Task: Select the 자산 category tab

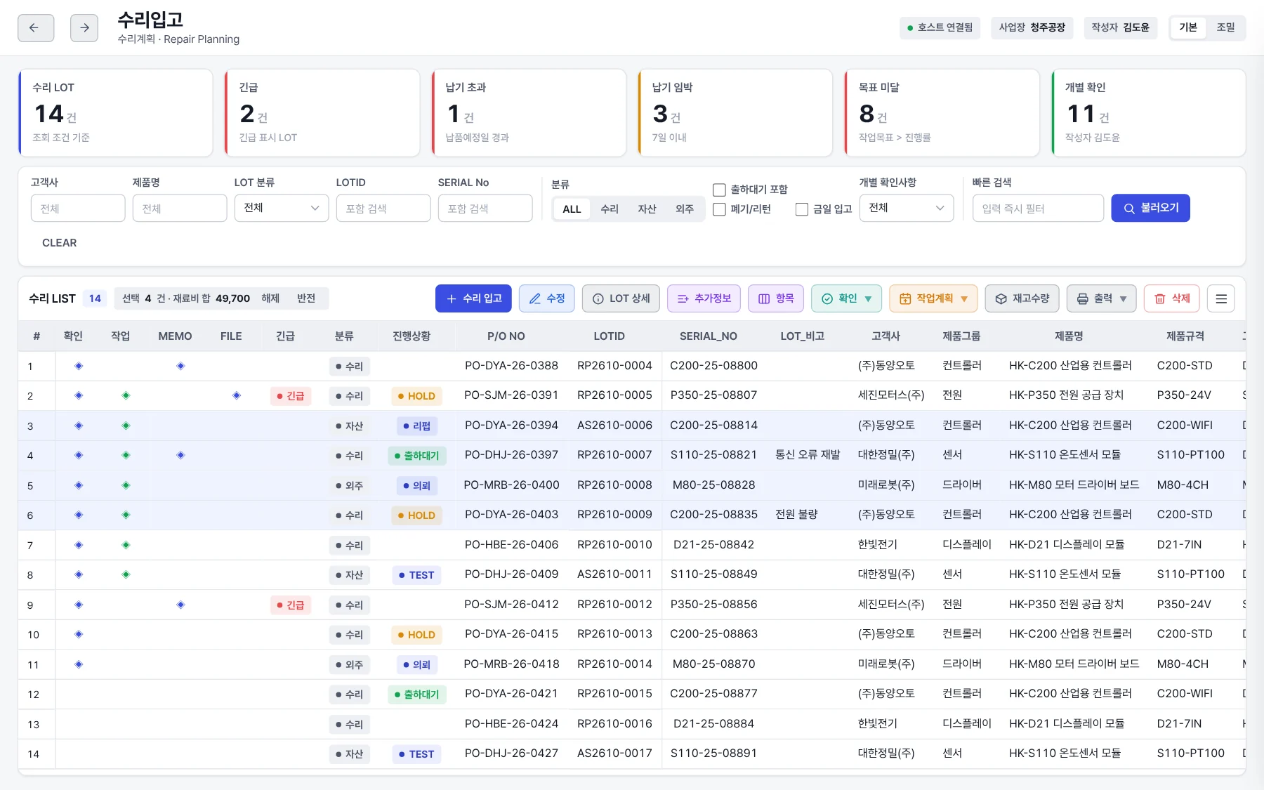Action: 647,209
